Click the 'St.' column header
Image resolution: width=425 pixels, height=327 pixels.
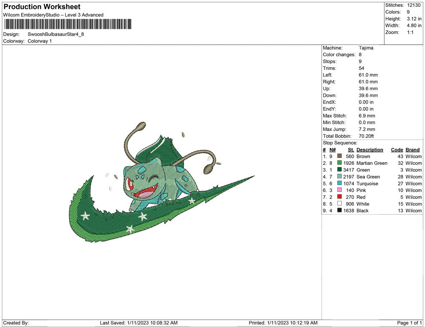351,150
